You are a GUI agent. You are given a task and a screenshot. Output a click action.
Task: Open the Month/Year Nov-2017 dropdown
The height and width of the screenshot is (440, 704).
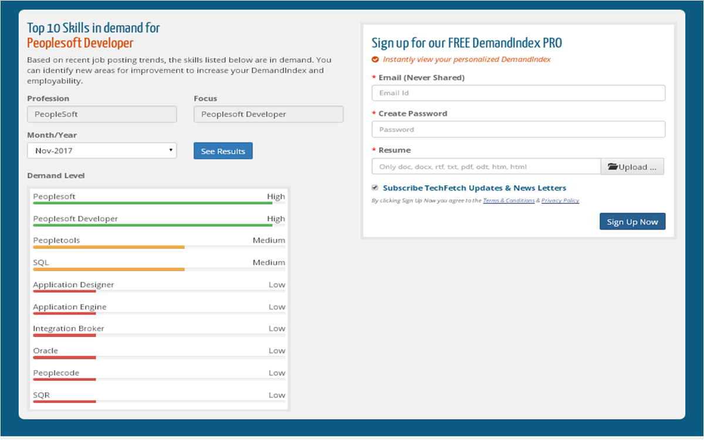point(102,151)
